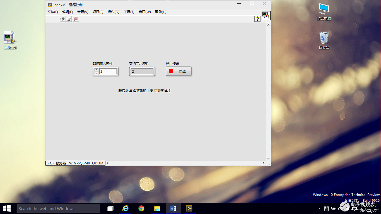Click the 停止按钮 label

pyautogui.click(x=172, y=64)
